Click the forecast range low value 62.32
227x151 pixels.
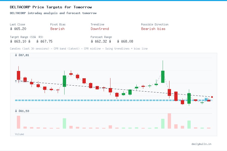coord(99,41)
